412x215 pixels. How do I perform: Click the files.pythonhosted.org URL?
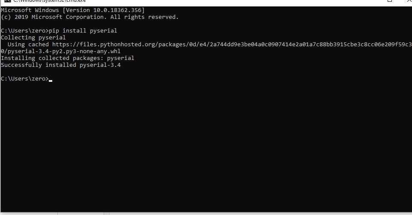point(232,45)
